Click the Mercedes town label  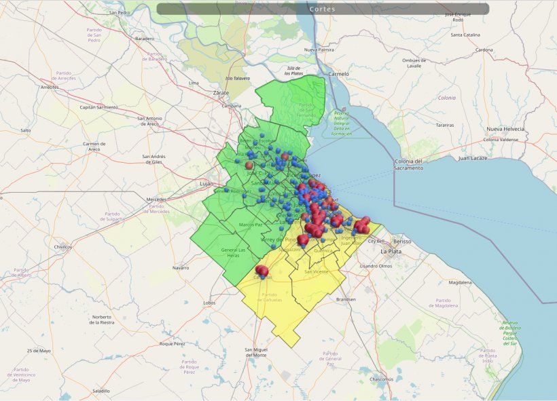(x=156, y=199)
